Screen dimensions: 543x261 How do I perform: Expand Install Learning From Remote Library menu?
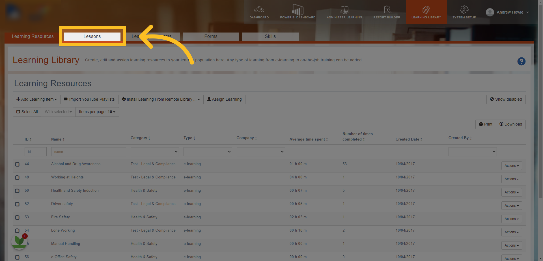161,99
